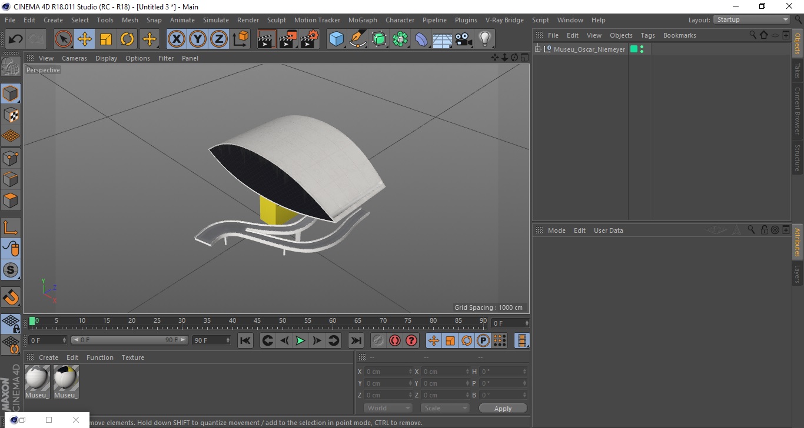Image resolution: width=804 pixels, height=428 pixels.
Task: Open the Scale mode dropdown
Action: (x=444, y=408)
